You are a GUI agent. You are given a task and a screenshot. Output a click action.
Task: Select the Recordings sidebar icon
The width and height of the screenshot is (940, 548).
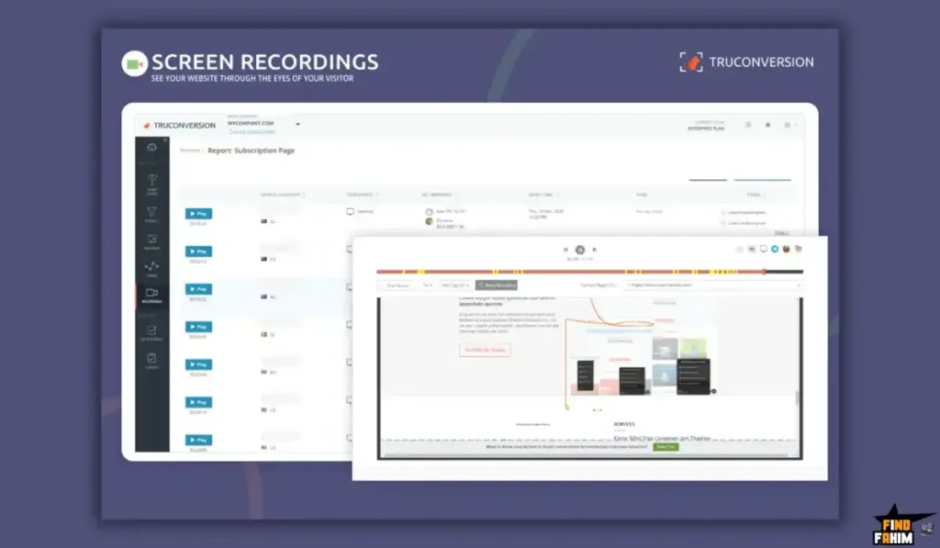pyautogui.click(x=152, y=295)
